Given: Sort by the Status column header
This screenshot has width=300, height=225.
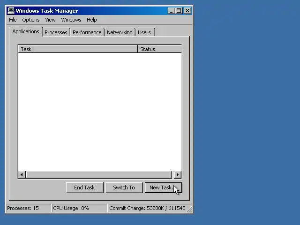Looking at the screenshot, I should pos(159,49).
